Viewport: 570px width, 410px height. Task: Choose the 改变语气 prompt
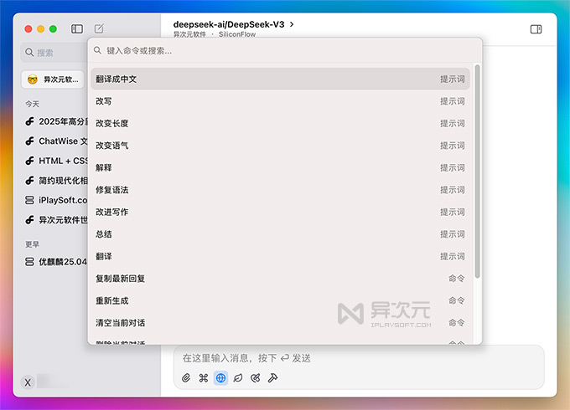click(x=280, y=146)
